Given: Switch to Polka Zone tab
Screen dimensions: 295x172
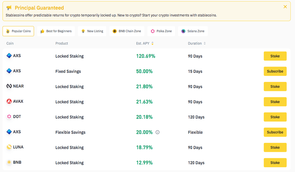Looking at the screenshot, I should [161, 31].
